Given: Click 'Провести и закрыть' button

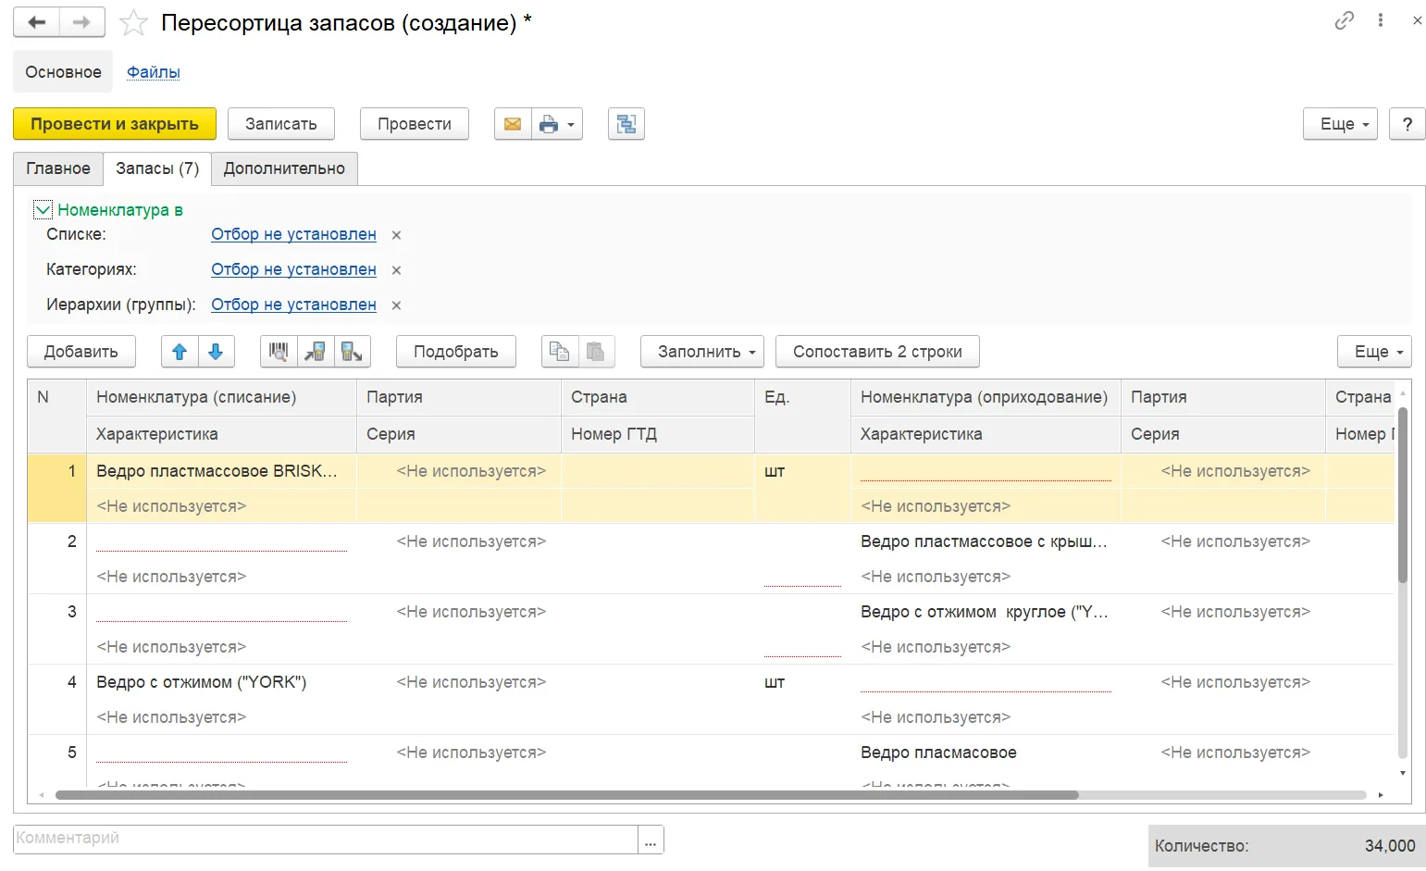Looking at the screenshot, I should pos(115,124).
